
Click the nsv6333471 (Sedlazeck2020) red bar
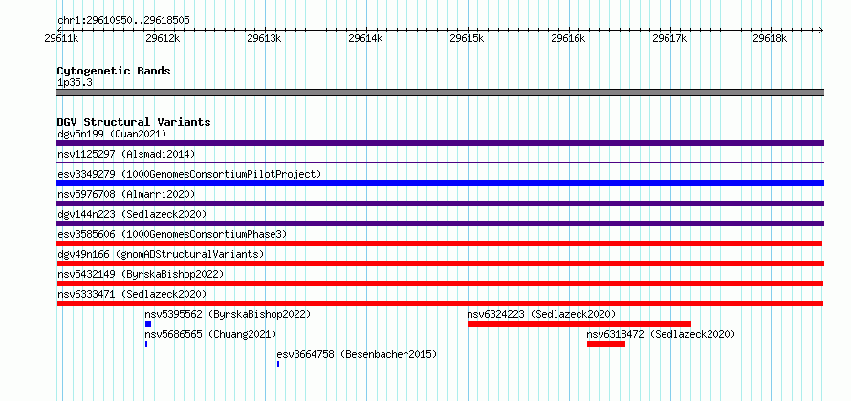tap(440, 304)
